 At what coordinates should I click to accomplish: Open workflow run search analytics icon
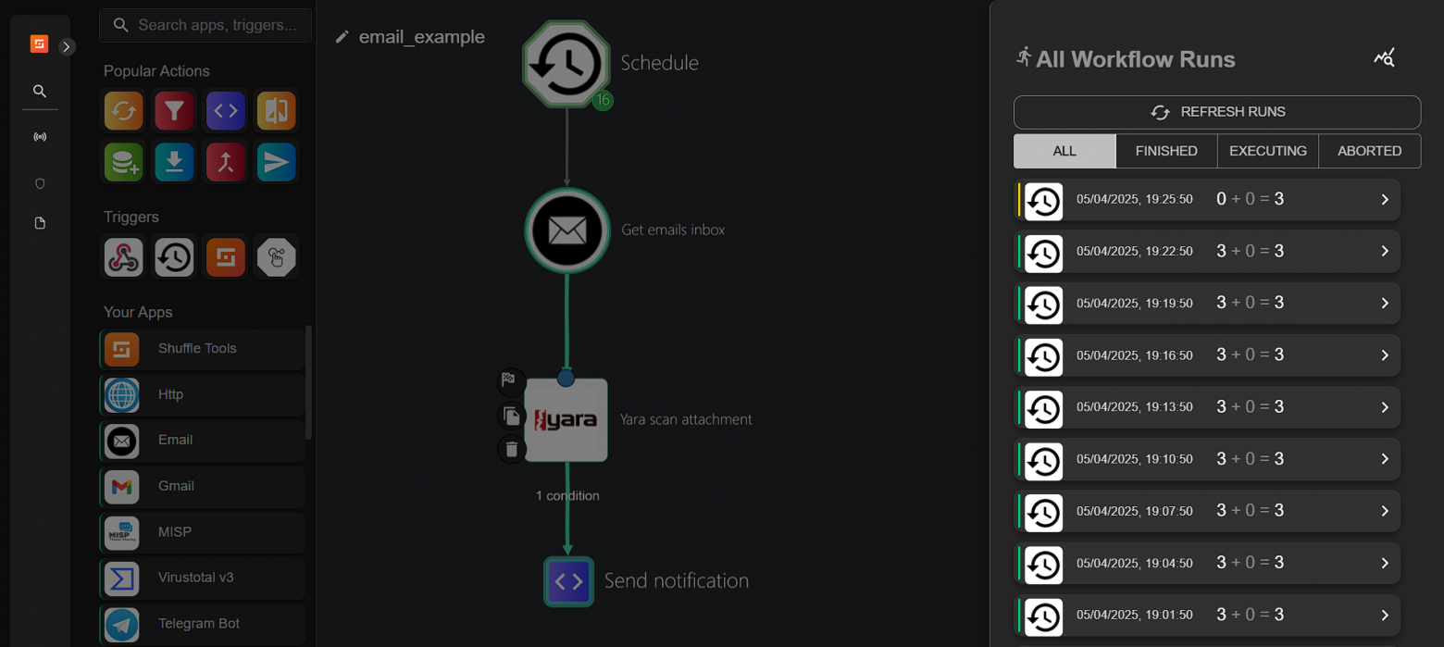[x=1384, y=58]
